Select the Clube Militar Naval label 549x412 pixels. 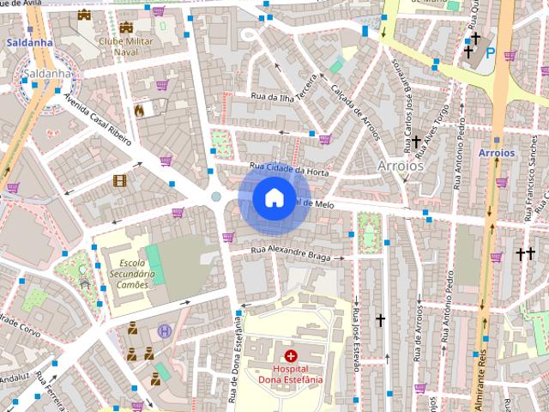click(x=126, y=46)
